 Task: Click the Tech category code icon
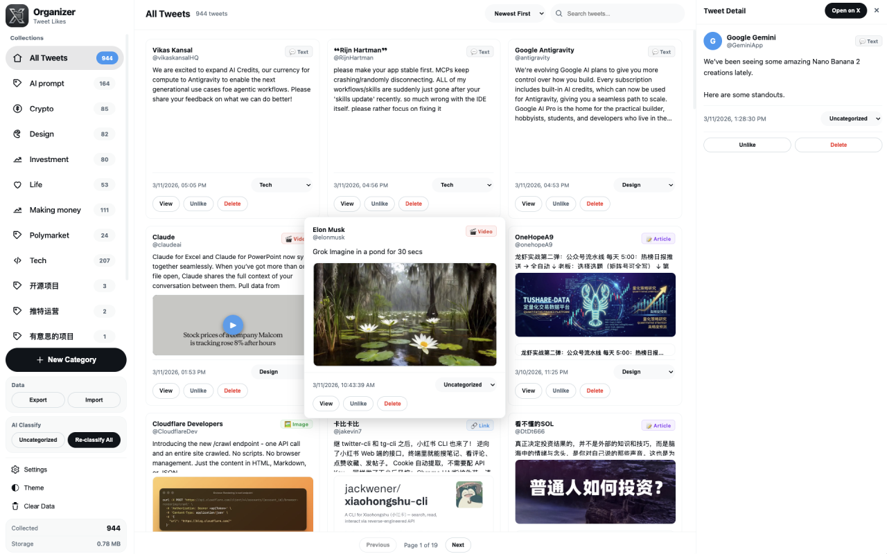click(17, 260)
